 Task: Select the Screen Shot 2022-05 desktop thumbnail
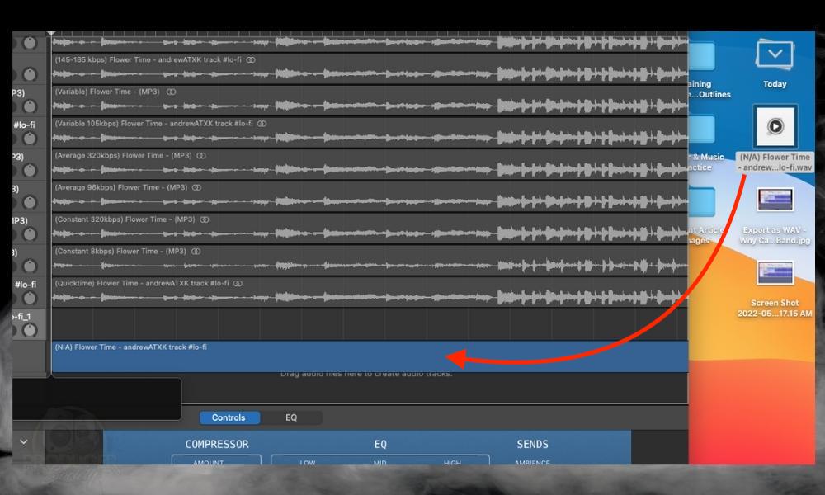point(775,272)
